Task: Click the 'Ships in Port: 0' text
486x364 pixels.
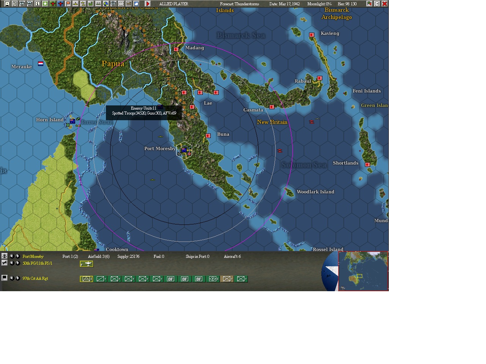Action: pos(197,257)
